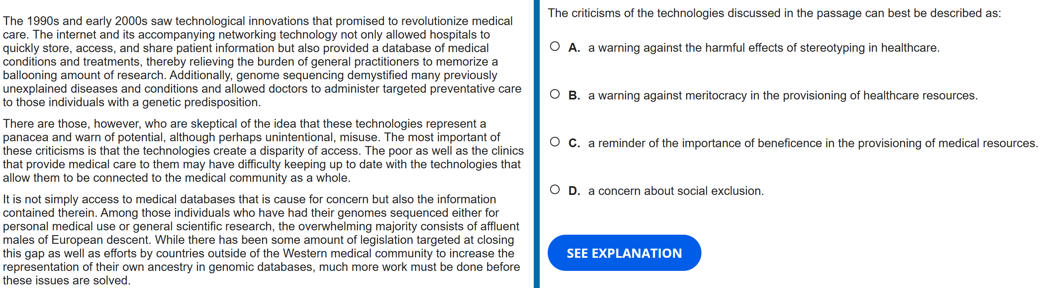Click the bold letter D. label
This screenshot has height=288, width=1042.
(x=574, y=191)
